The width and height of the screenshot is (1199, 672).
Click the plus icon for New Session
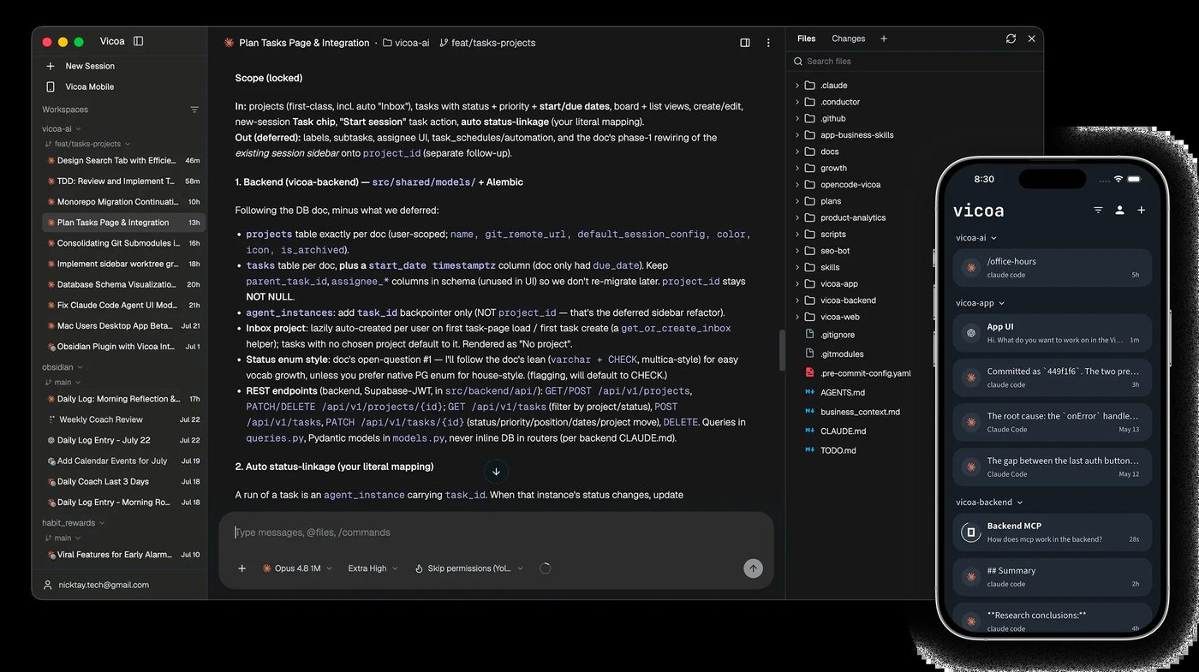point(51,66)
